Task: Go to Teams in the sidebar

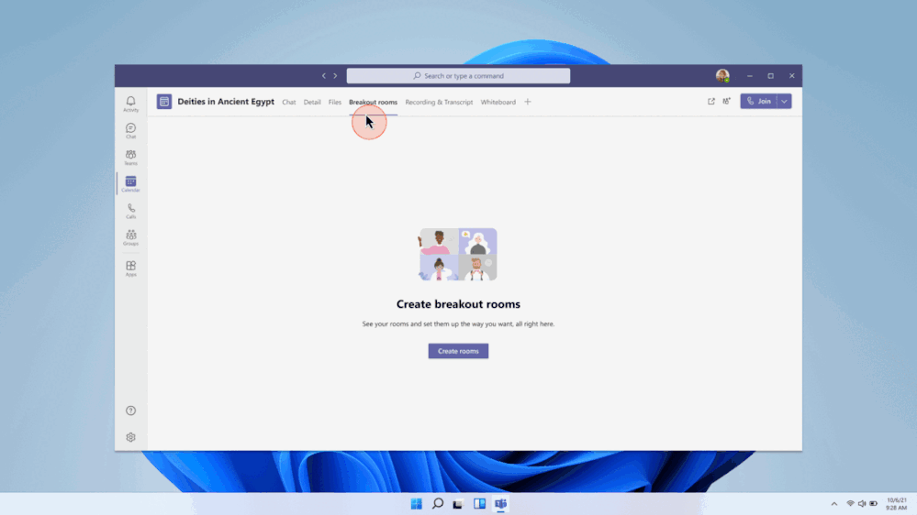Action: [130, 157]
